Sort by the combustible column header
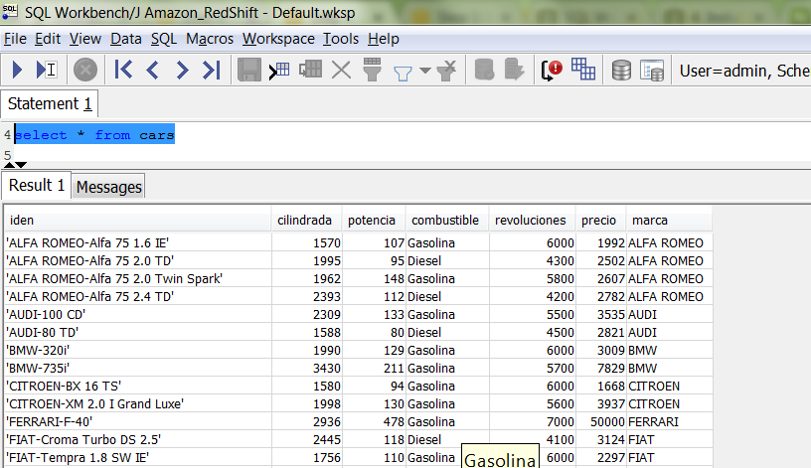This screenshot has height=468, width=811. pos(447,221)
